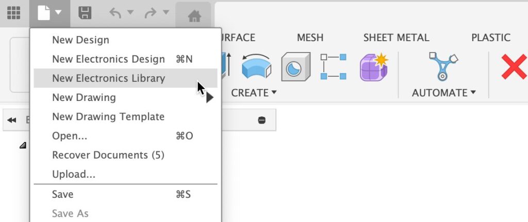Go to the Home tab icon
528x222 pixels.
194,15
